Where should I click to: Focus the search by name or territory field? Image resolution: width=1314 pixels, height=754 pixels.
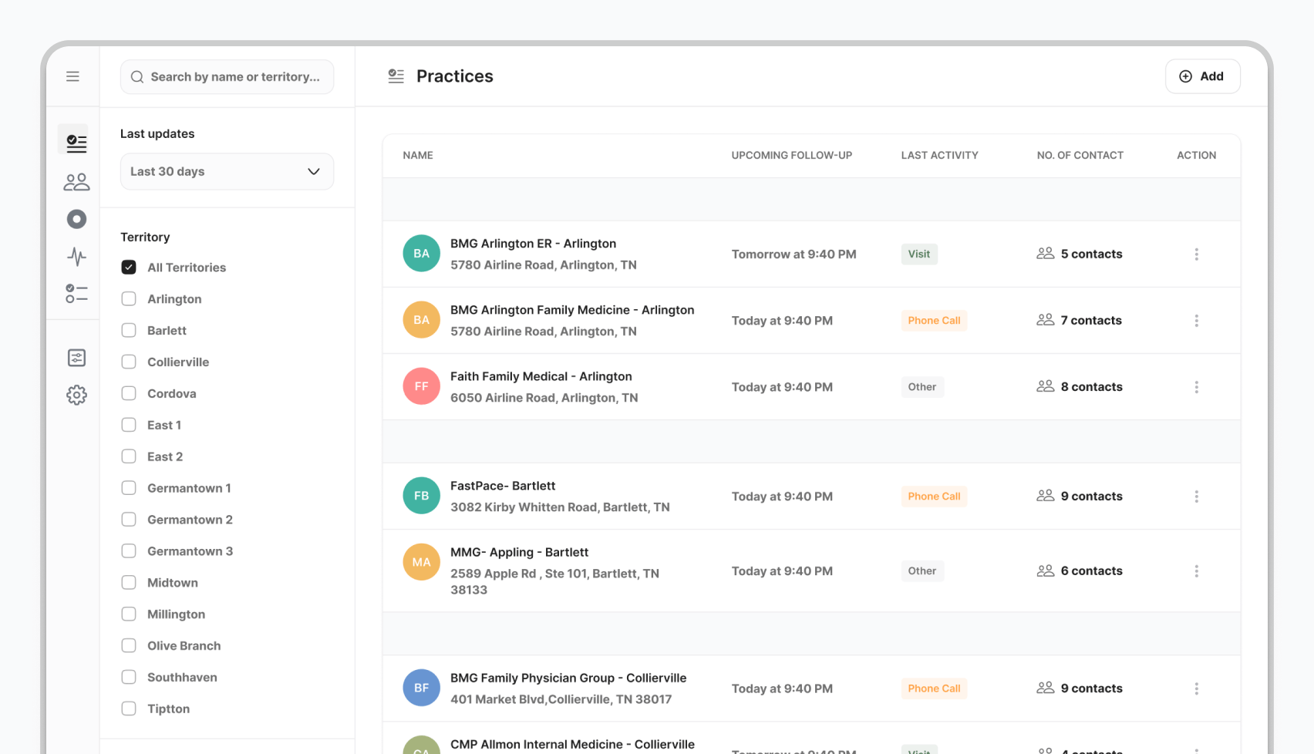(234, 77)
